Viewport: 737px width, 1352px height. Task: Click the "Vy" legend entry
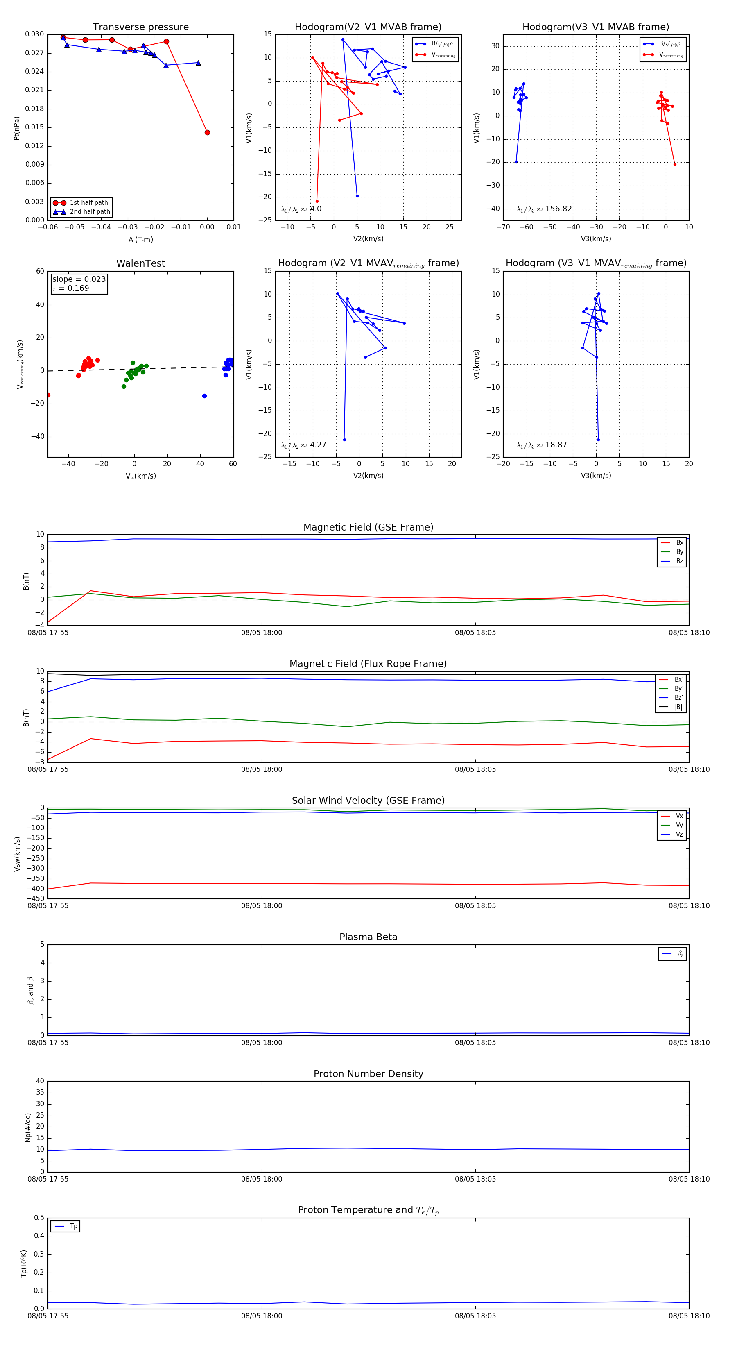click(x=672, y=826)
